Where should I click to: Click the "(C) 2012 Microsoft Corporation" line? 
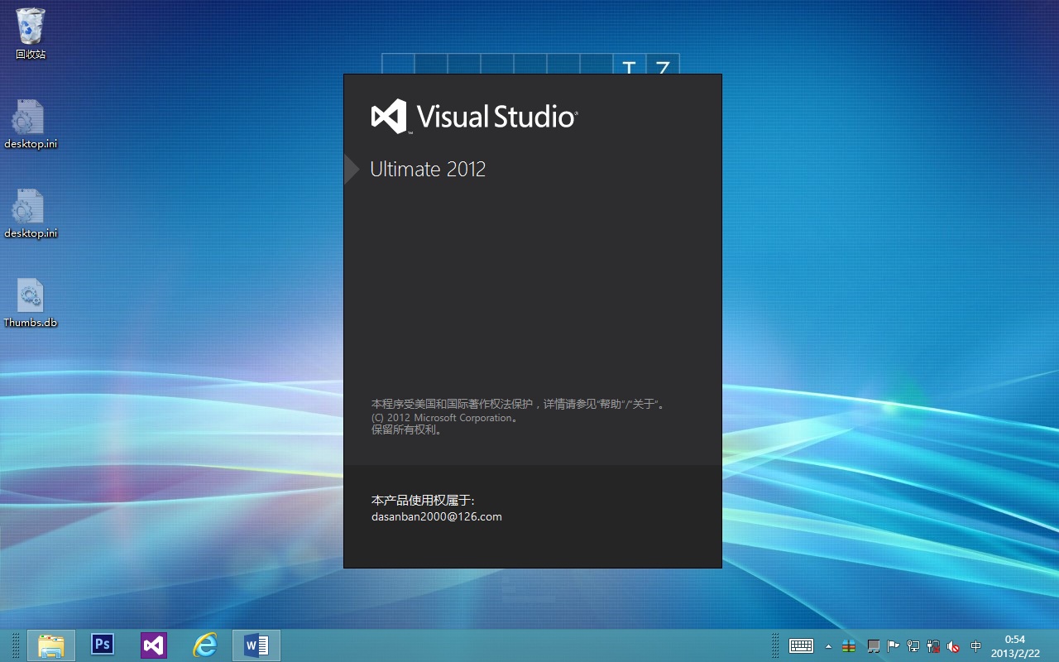tap(445, 418)
